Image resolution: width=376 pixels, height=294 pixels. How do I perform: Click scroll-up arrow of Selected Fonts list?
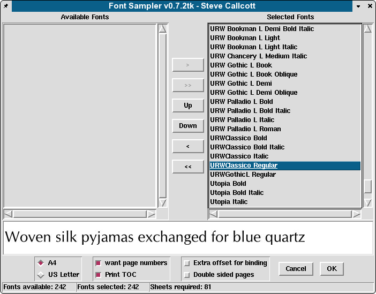click(367, 29)
